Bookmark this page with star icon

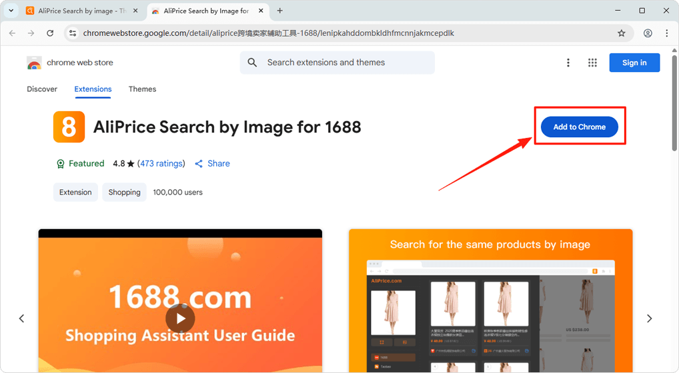622,33
